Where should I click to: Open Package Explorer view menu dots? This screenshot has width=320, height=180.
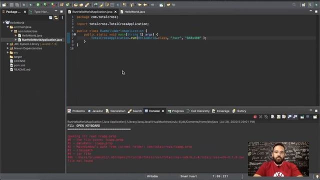pos(62,18)
